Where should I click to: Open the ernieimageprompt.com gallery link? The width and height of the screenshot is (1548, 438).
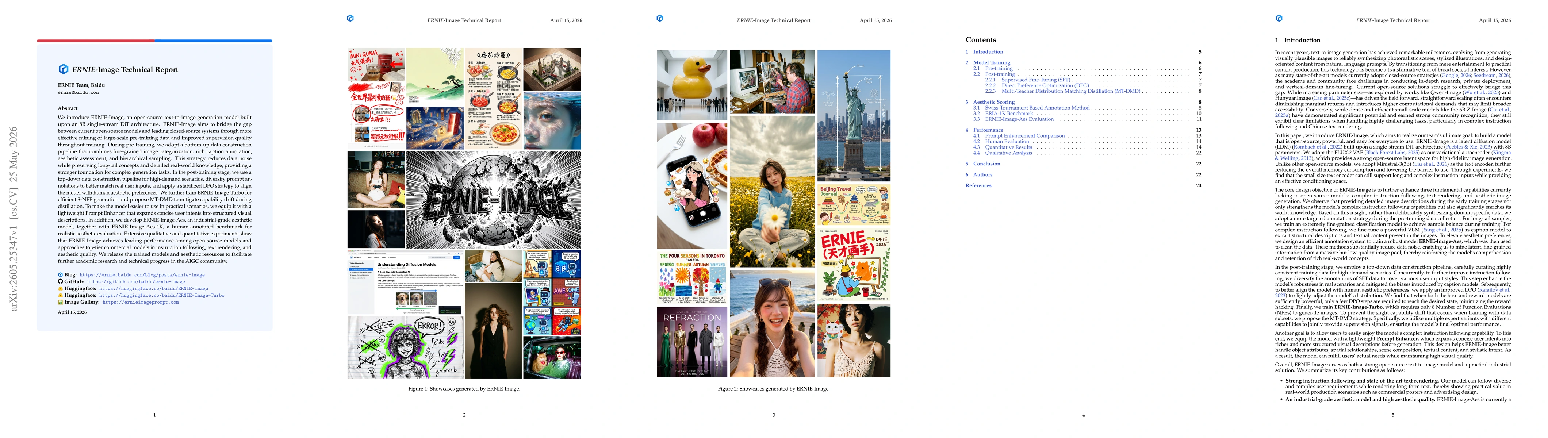(x=141, y=302)
